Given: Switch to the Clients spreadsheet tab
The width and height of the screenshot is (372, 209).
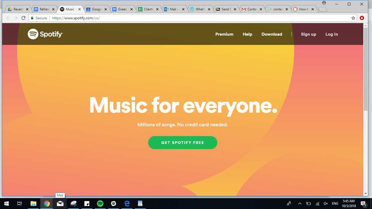Looking at the screenshot, I should [149, 9].
